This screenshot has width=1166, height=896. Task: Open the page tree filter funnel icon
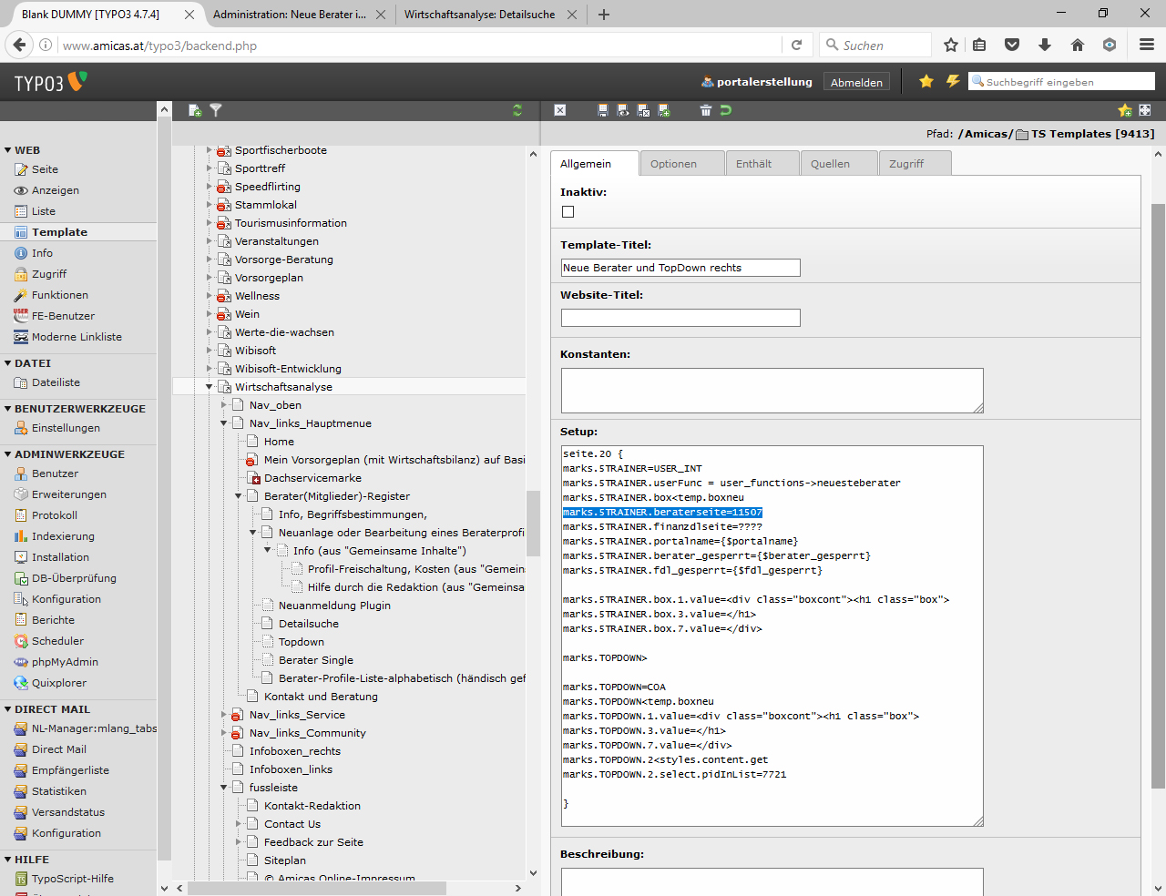(x=216, y=110)
